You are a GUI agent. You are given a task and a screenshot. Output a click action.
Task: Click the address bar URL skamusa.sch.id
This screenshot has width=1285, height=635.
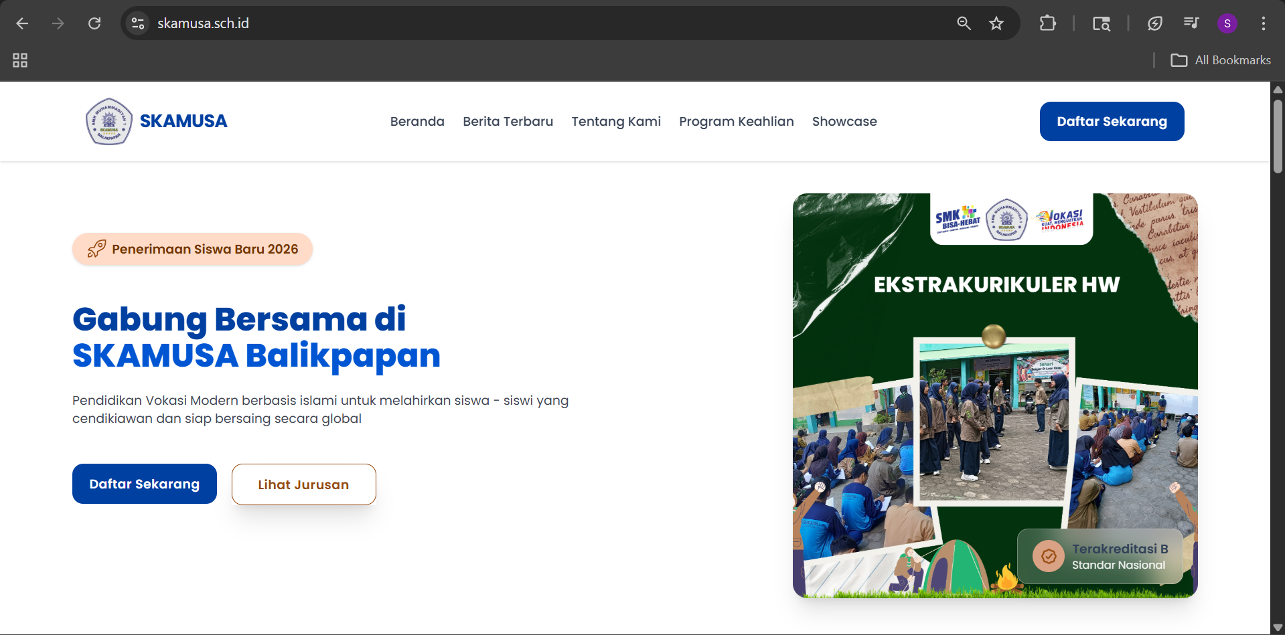(x=204, y=23)
